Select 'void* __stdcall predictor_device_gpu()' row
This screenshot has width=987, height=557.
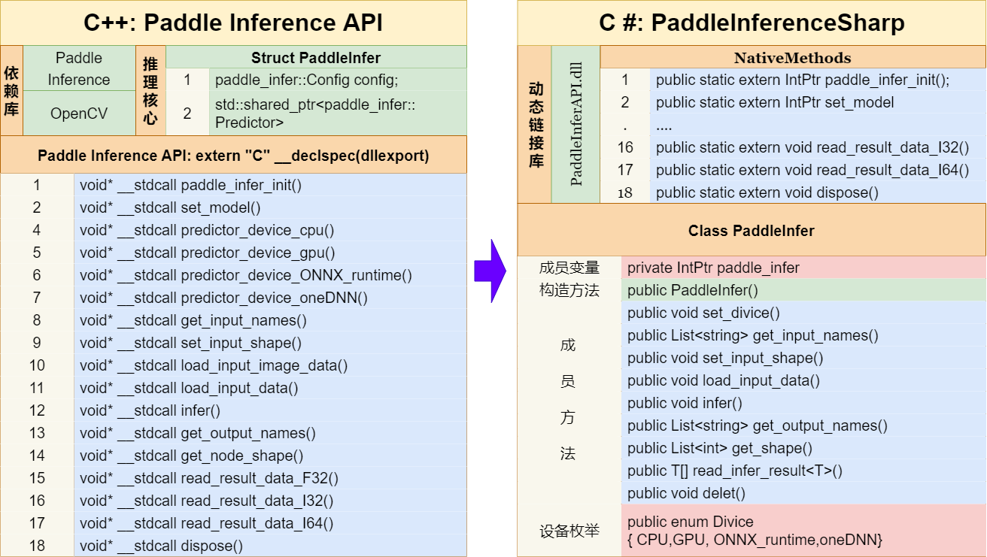tap(270, 253)
